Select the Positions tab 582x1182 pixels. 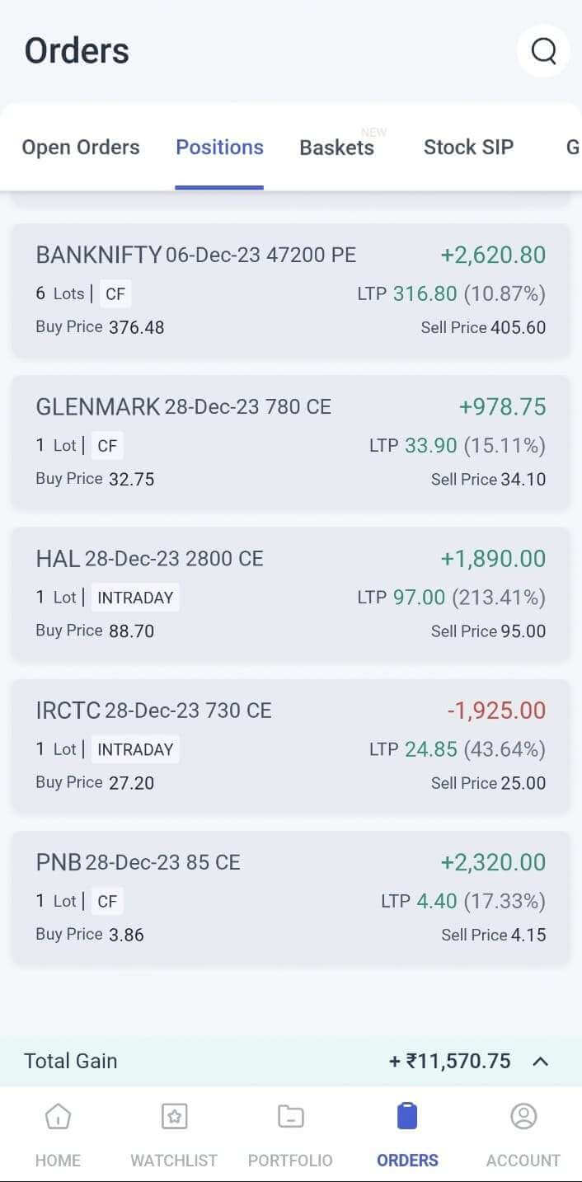[219, 148]
